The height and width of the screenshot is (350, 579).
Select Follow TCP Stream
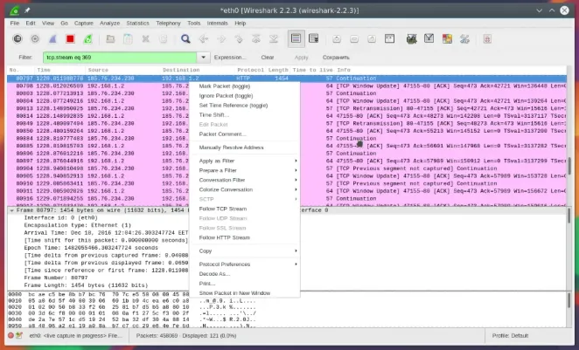[x=244, y=209]
